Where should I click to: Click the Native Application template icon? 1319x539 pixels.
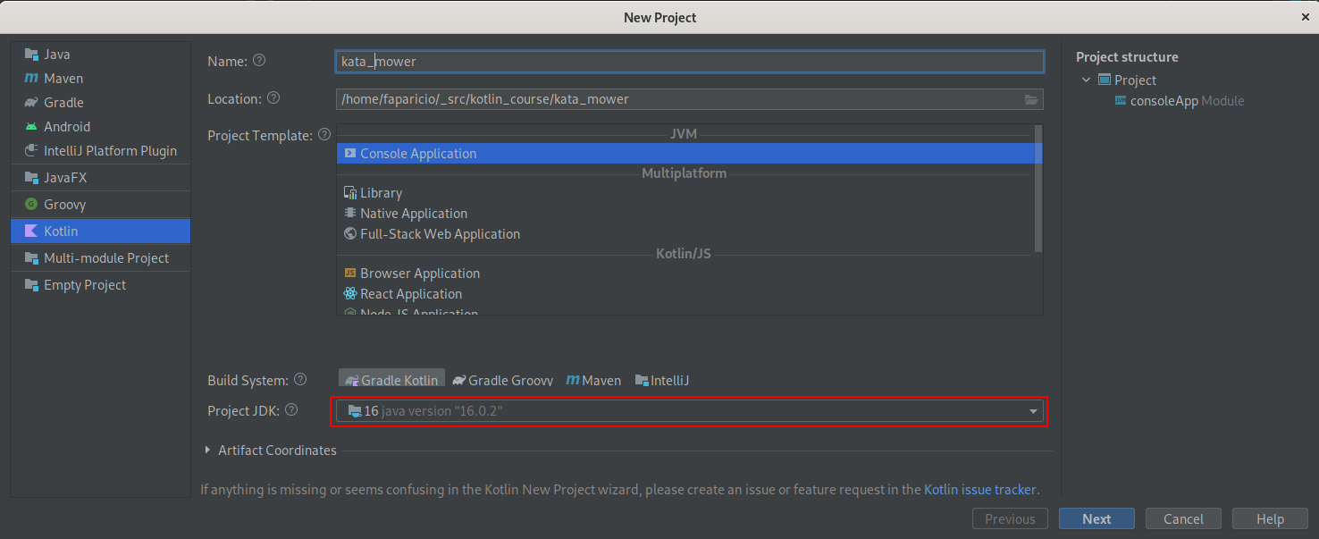350,214
